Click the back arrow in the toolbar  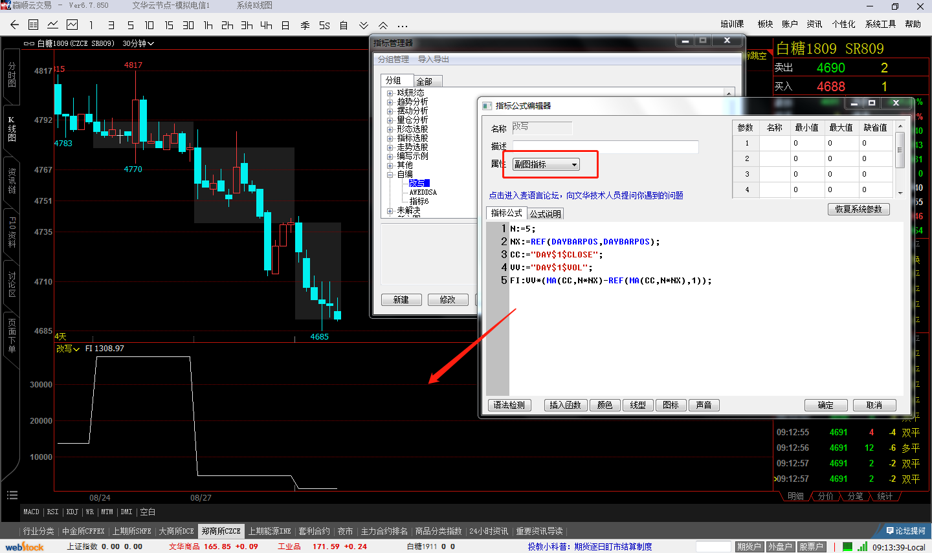point(14,25)
